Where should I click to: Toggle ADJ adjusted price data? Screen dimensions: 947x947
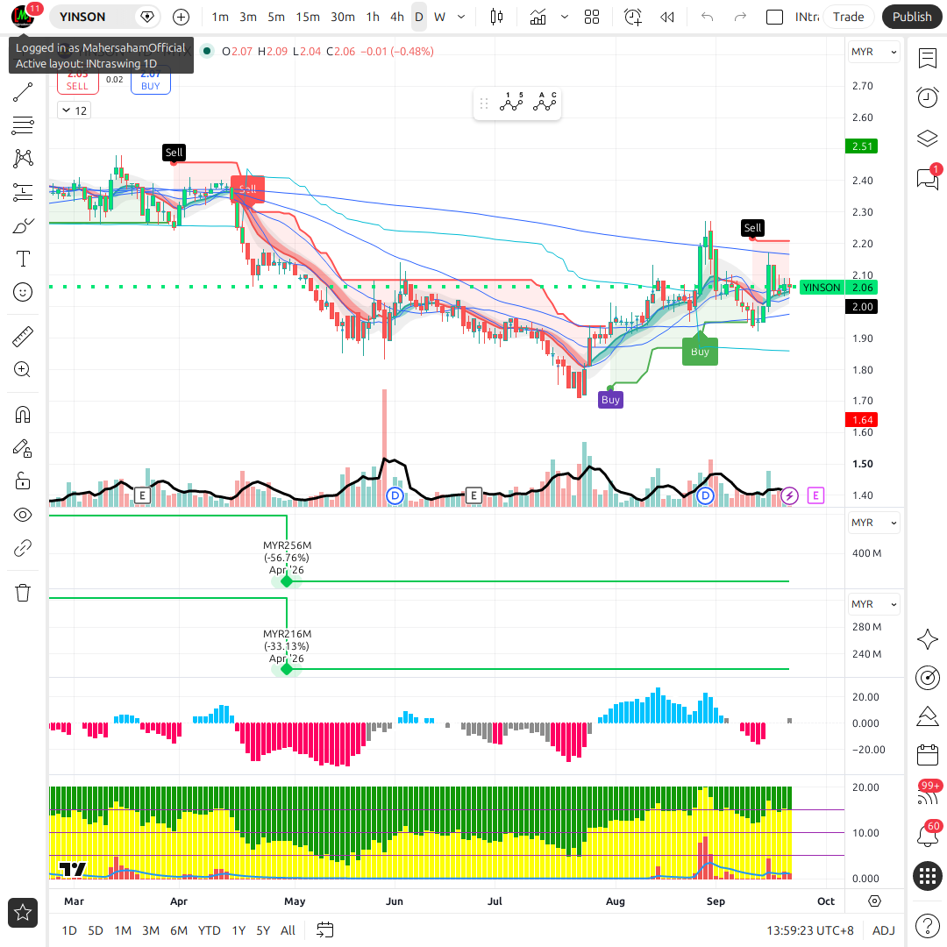[x=884, y=930]
